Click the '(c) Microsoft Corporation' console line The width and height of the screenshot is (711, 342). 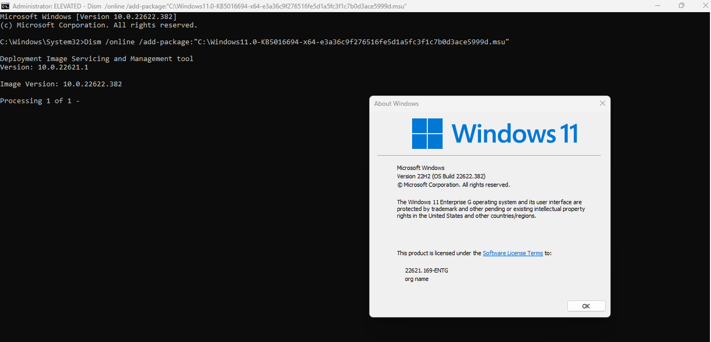[99, 26]
